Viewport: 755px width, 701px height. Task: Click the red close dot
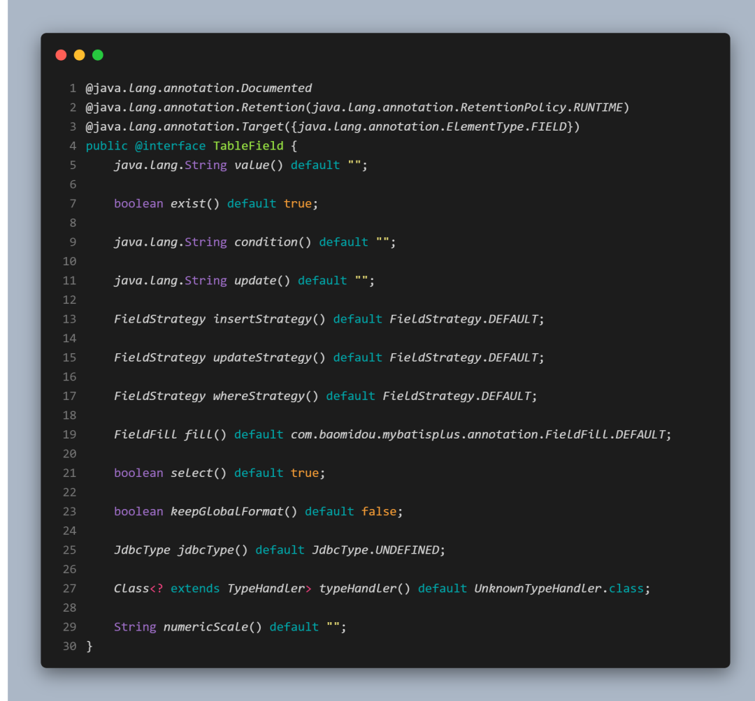[61, 55]
